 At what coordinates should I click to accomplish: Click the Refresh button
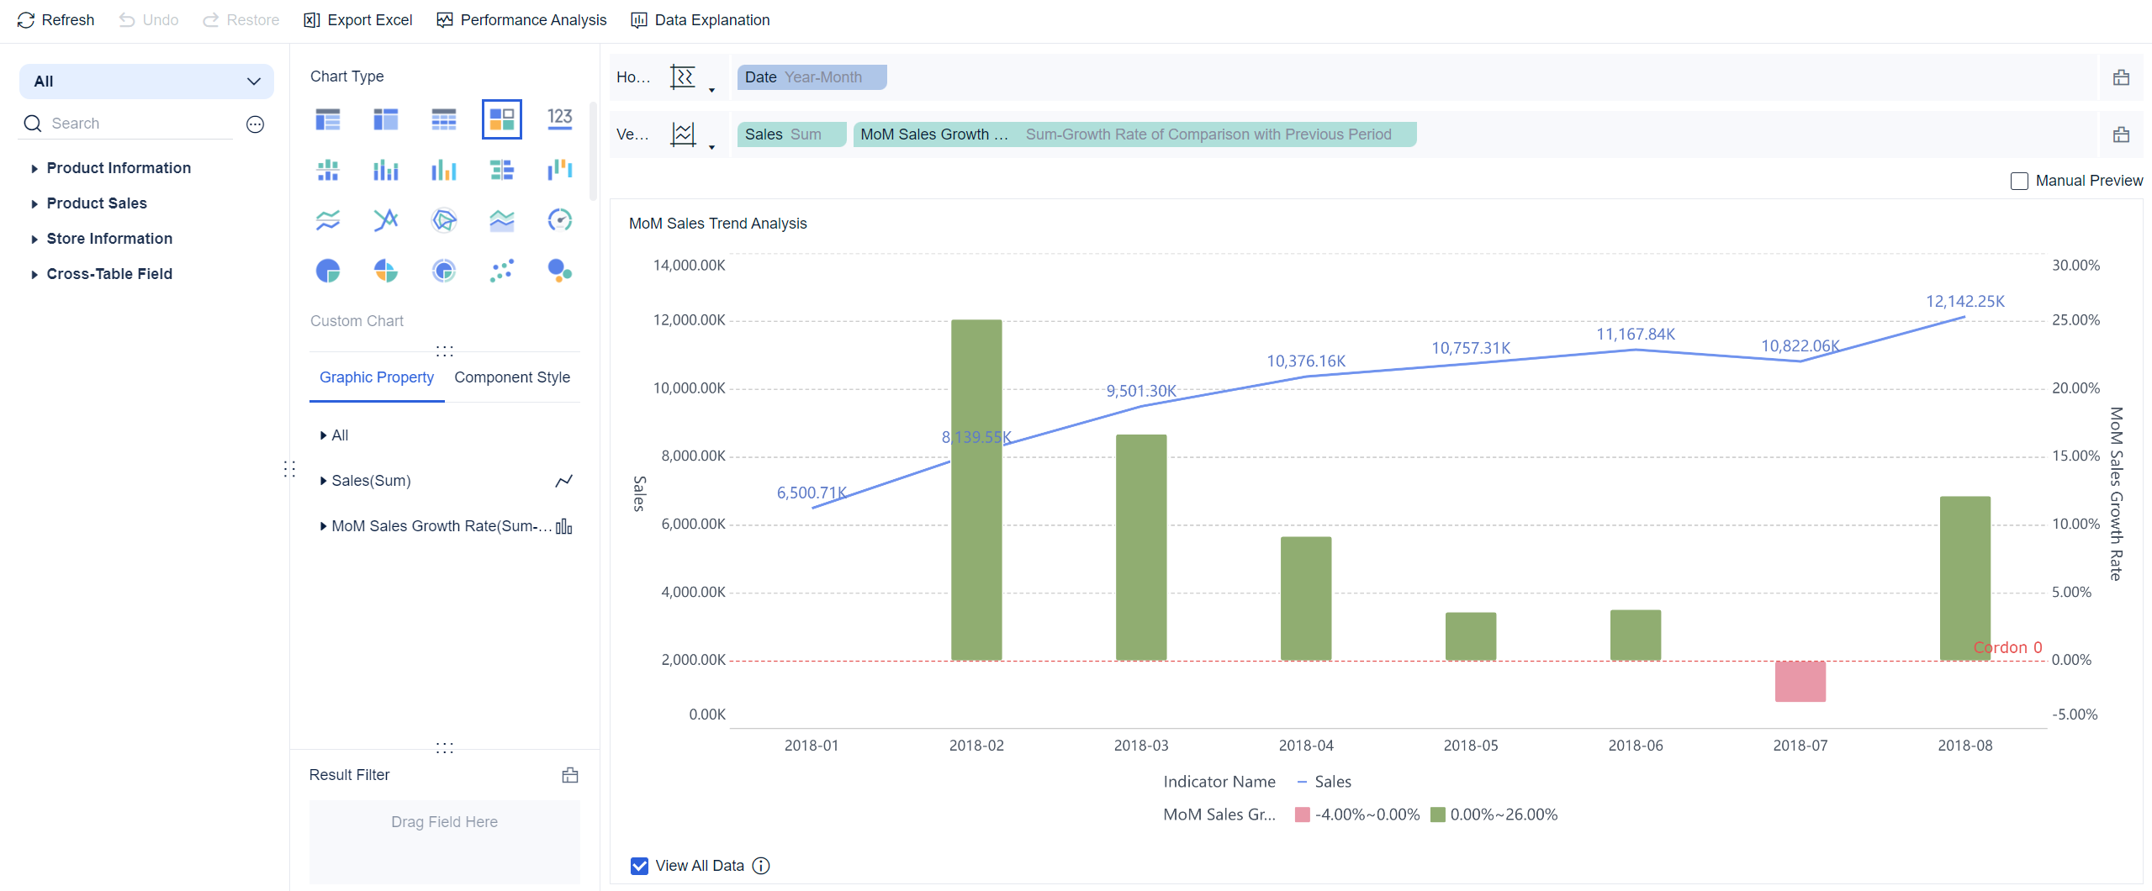coord(56,20)
